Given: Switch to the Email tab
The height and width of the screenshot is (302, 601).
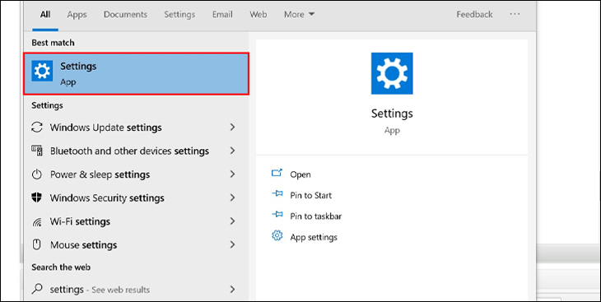Looking at the screenshot, I should click(222, 15).
